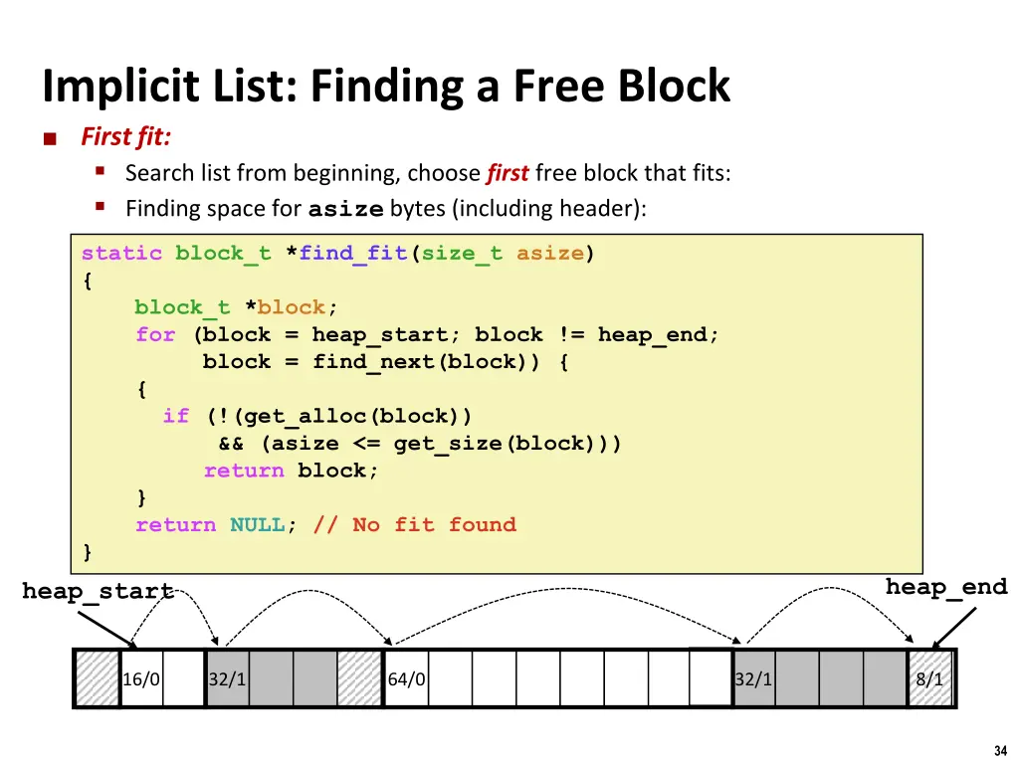Image resolution: width=1019 pixels, height=764 pixels.
Task: Select the "size_t asize" parameter in the signature
Action: (x=503, y=253)
